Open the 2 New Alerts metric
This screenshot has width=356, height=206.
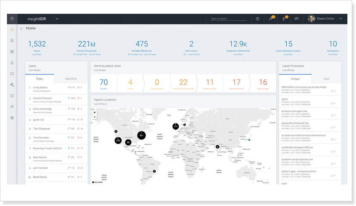(191, 47)
